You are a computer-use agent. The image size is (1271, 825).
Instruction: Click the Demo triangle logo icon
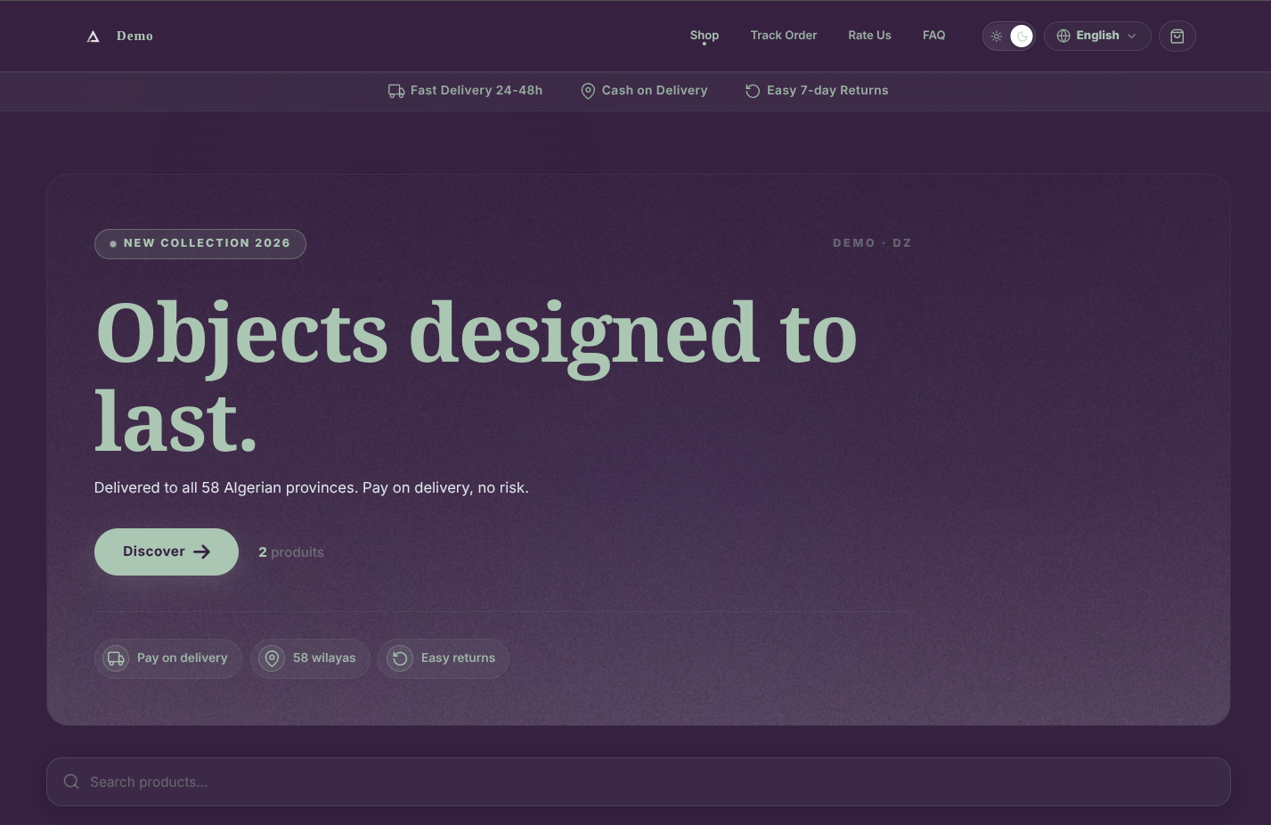point(93,37)
